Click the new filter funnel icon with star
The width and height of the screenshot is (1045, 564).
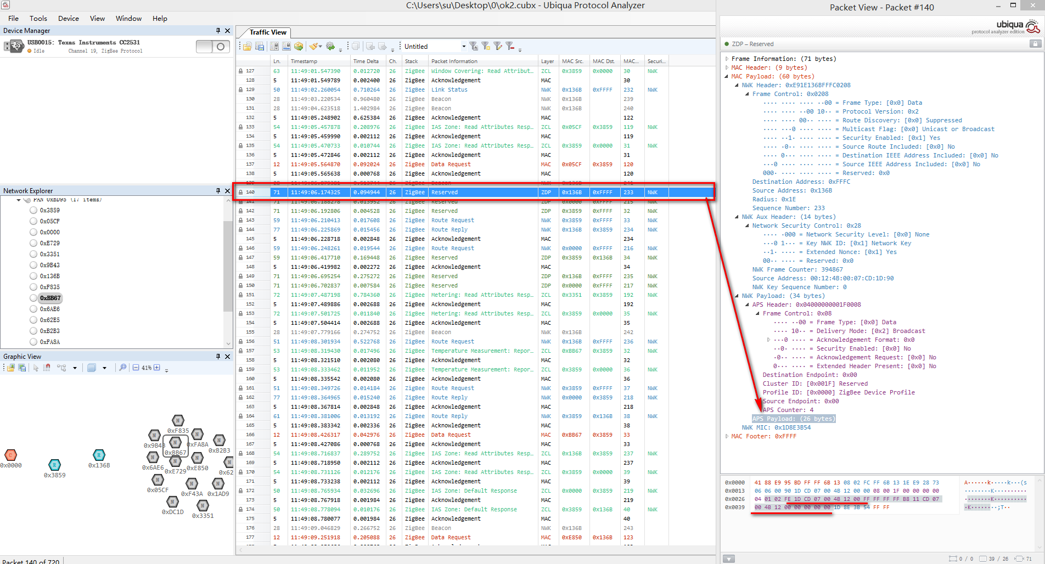[x=486, y=47]
